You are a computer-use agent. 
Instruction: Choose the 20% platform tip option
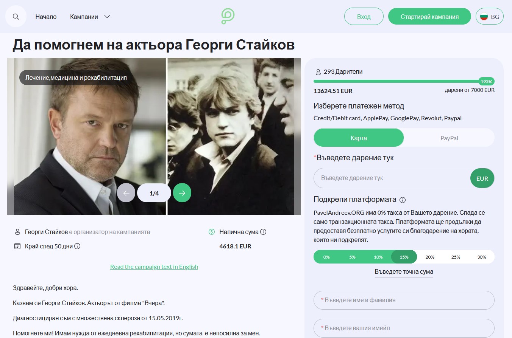pos(430,257)
